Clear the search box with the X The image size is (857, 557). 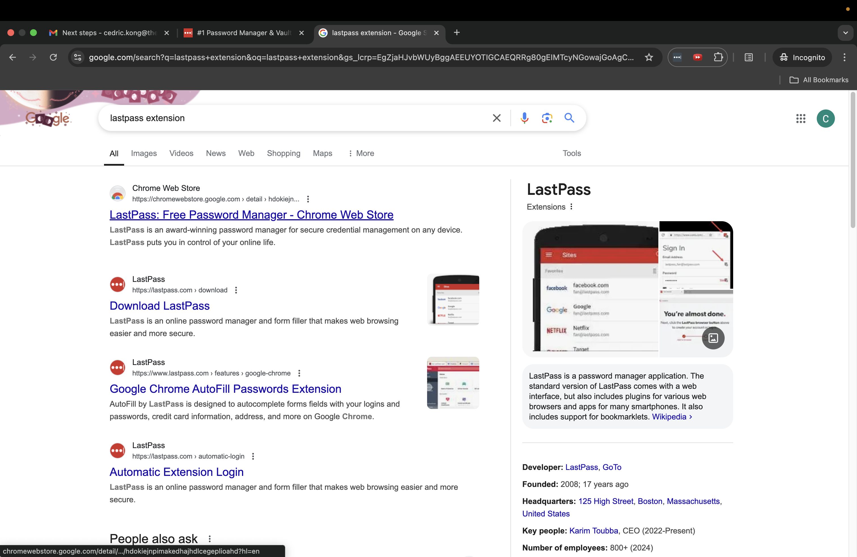click(x=497, y=118)
